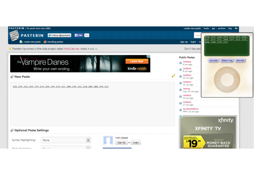This screenshot has height=175, width=254.
Task: Open the Untitled paste from 13 sec ago
Action: point(187,75)
